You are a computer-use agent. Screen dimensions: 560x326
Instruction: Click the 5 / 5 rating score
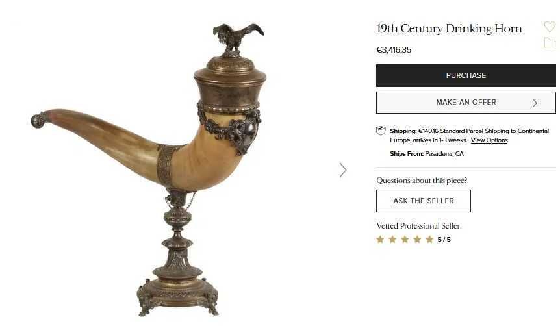[x=444, y=240]
